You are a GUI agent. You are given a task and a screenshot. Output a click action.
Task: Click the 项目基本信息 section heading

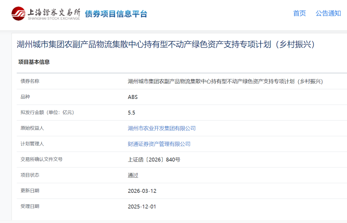tap(34, 62)
